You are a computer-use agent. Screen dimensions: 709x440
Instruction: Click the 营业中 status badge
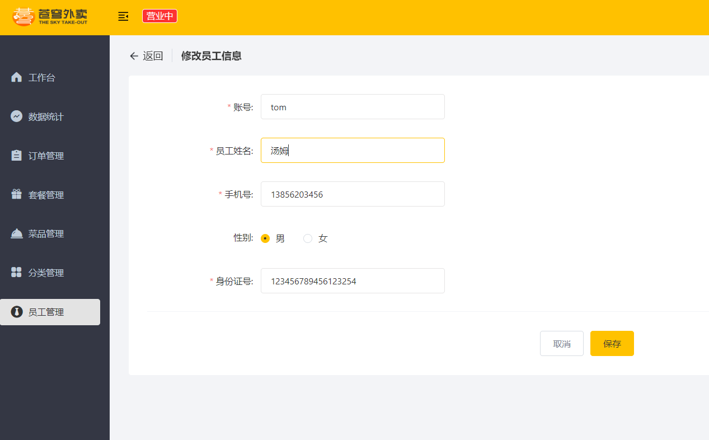(x=159, y=16)
